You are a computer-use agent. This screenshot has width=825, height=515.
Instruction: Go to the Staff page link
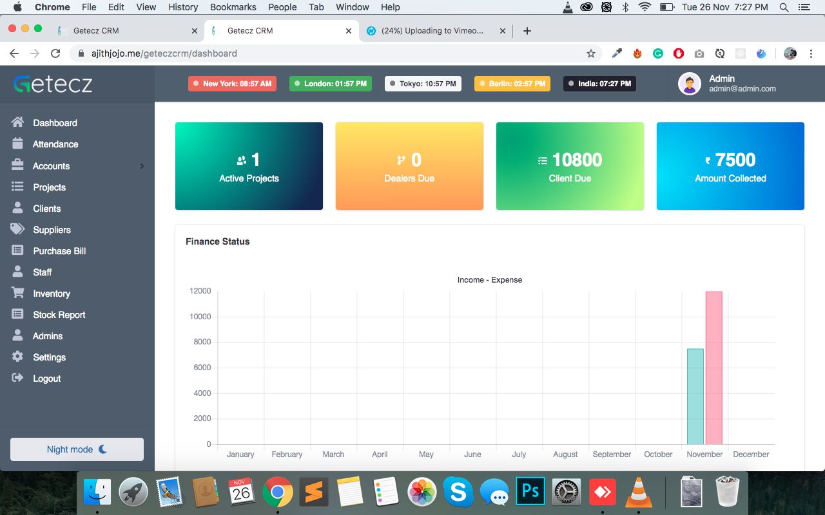43,272
